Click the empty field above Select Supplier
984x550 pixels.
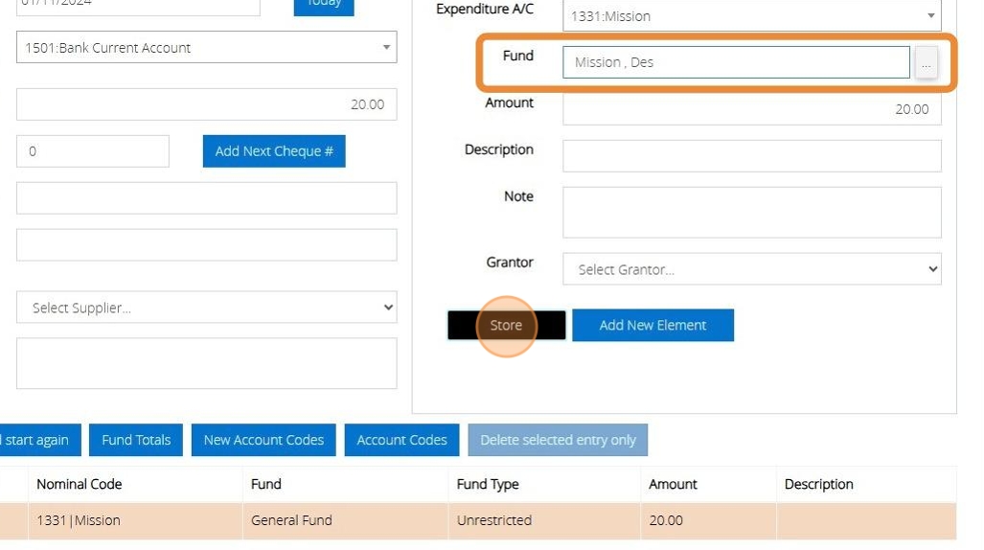pos(206,245)
